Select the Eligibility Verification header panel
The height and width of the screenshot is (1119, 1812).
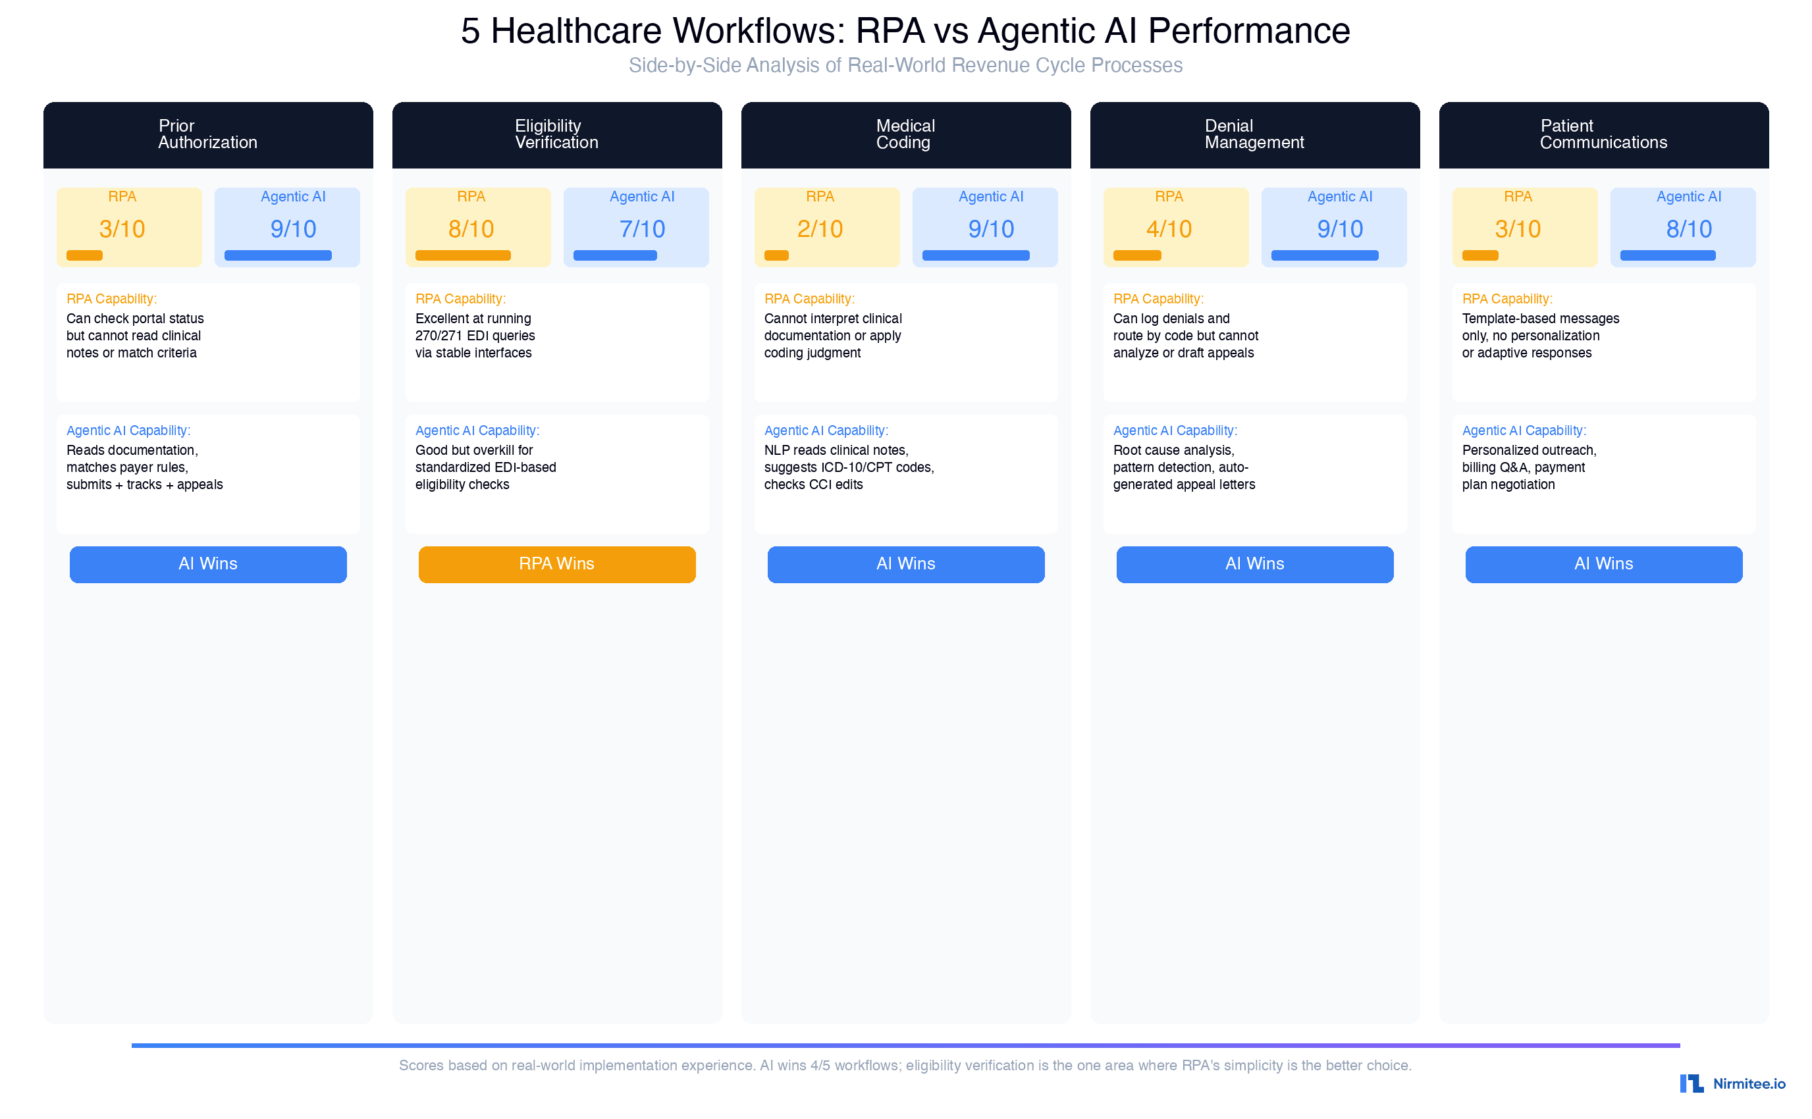click(x=556, y=135)
